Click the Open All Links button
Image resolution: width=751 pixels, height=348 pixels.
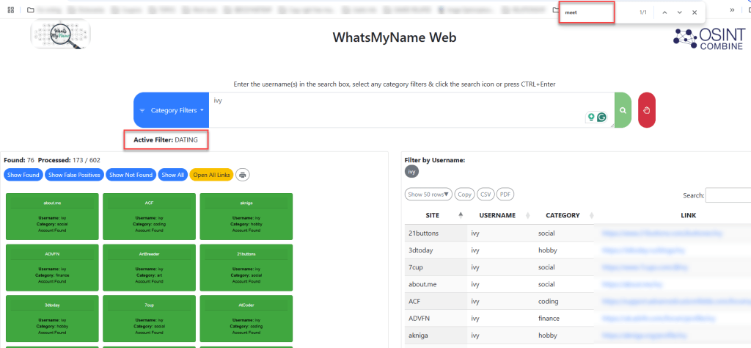pos(212,175)
